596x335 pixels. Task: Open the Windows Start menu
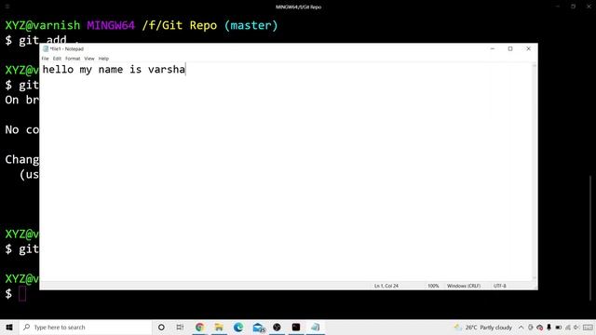coord(9,327)
